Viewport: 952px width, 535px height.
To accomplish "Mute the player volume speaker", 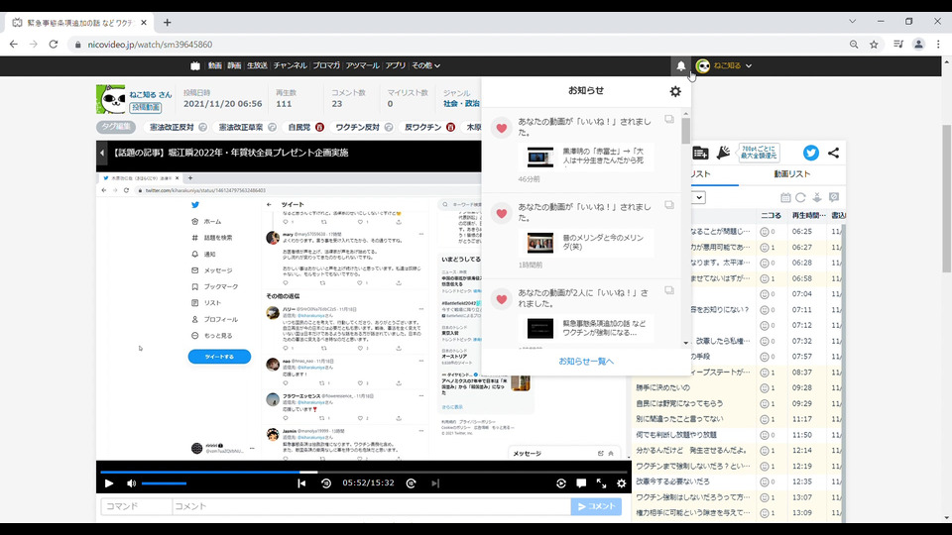I will click(x=131, y=483).
